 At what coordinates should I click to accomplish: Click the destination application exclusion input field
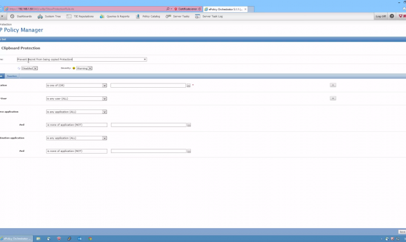tap(148, 151)
